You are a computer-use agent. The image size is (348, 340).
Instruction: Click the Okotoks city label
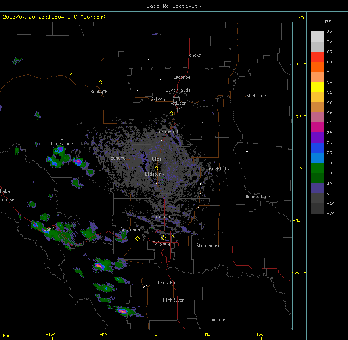point(166,283)
